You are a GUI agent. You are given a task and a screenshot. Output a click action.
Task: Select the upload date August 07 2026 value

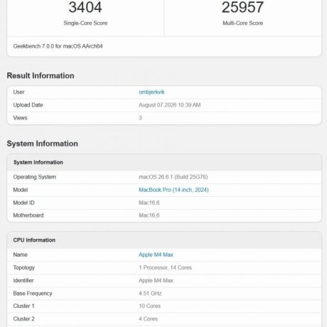(170, 105)
